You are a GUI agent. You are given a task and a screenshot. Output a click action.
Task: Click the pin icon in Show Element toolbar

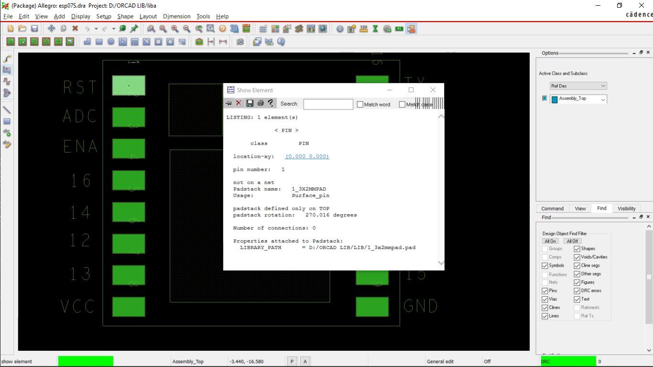pyautogui.click(x=229, y=103)
